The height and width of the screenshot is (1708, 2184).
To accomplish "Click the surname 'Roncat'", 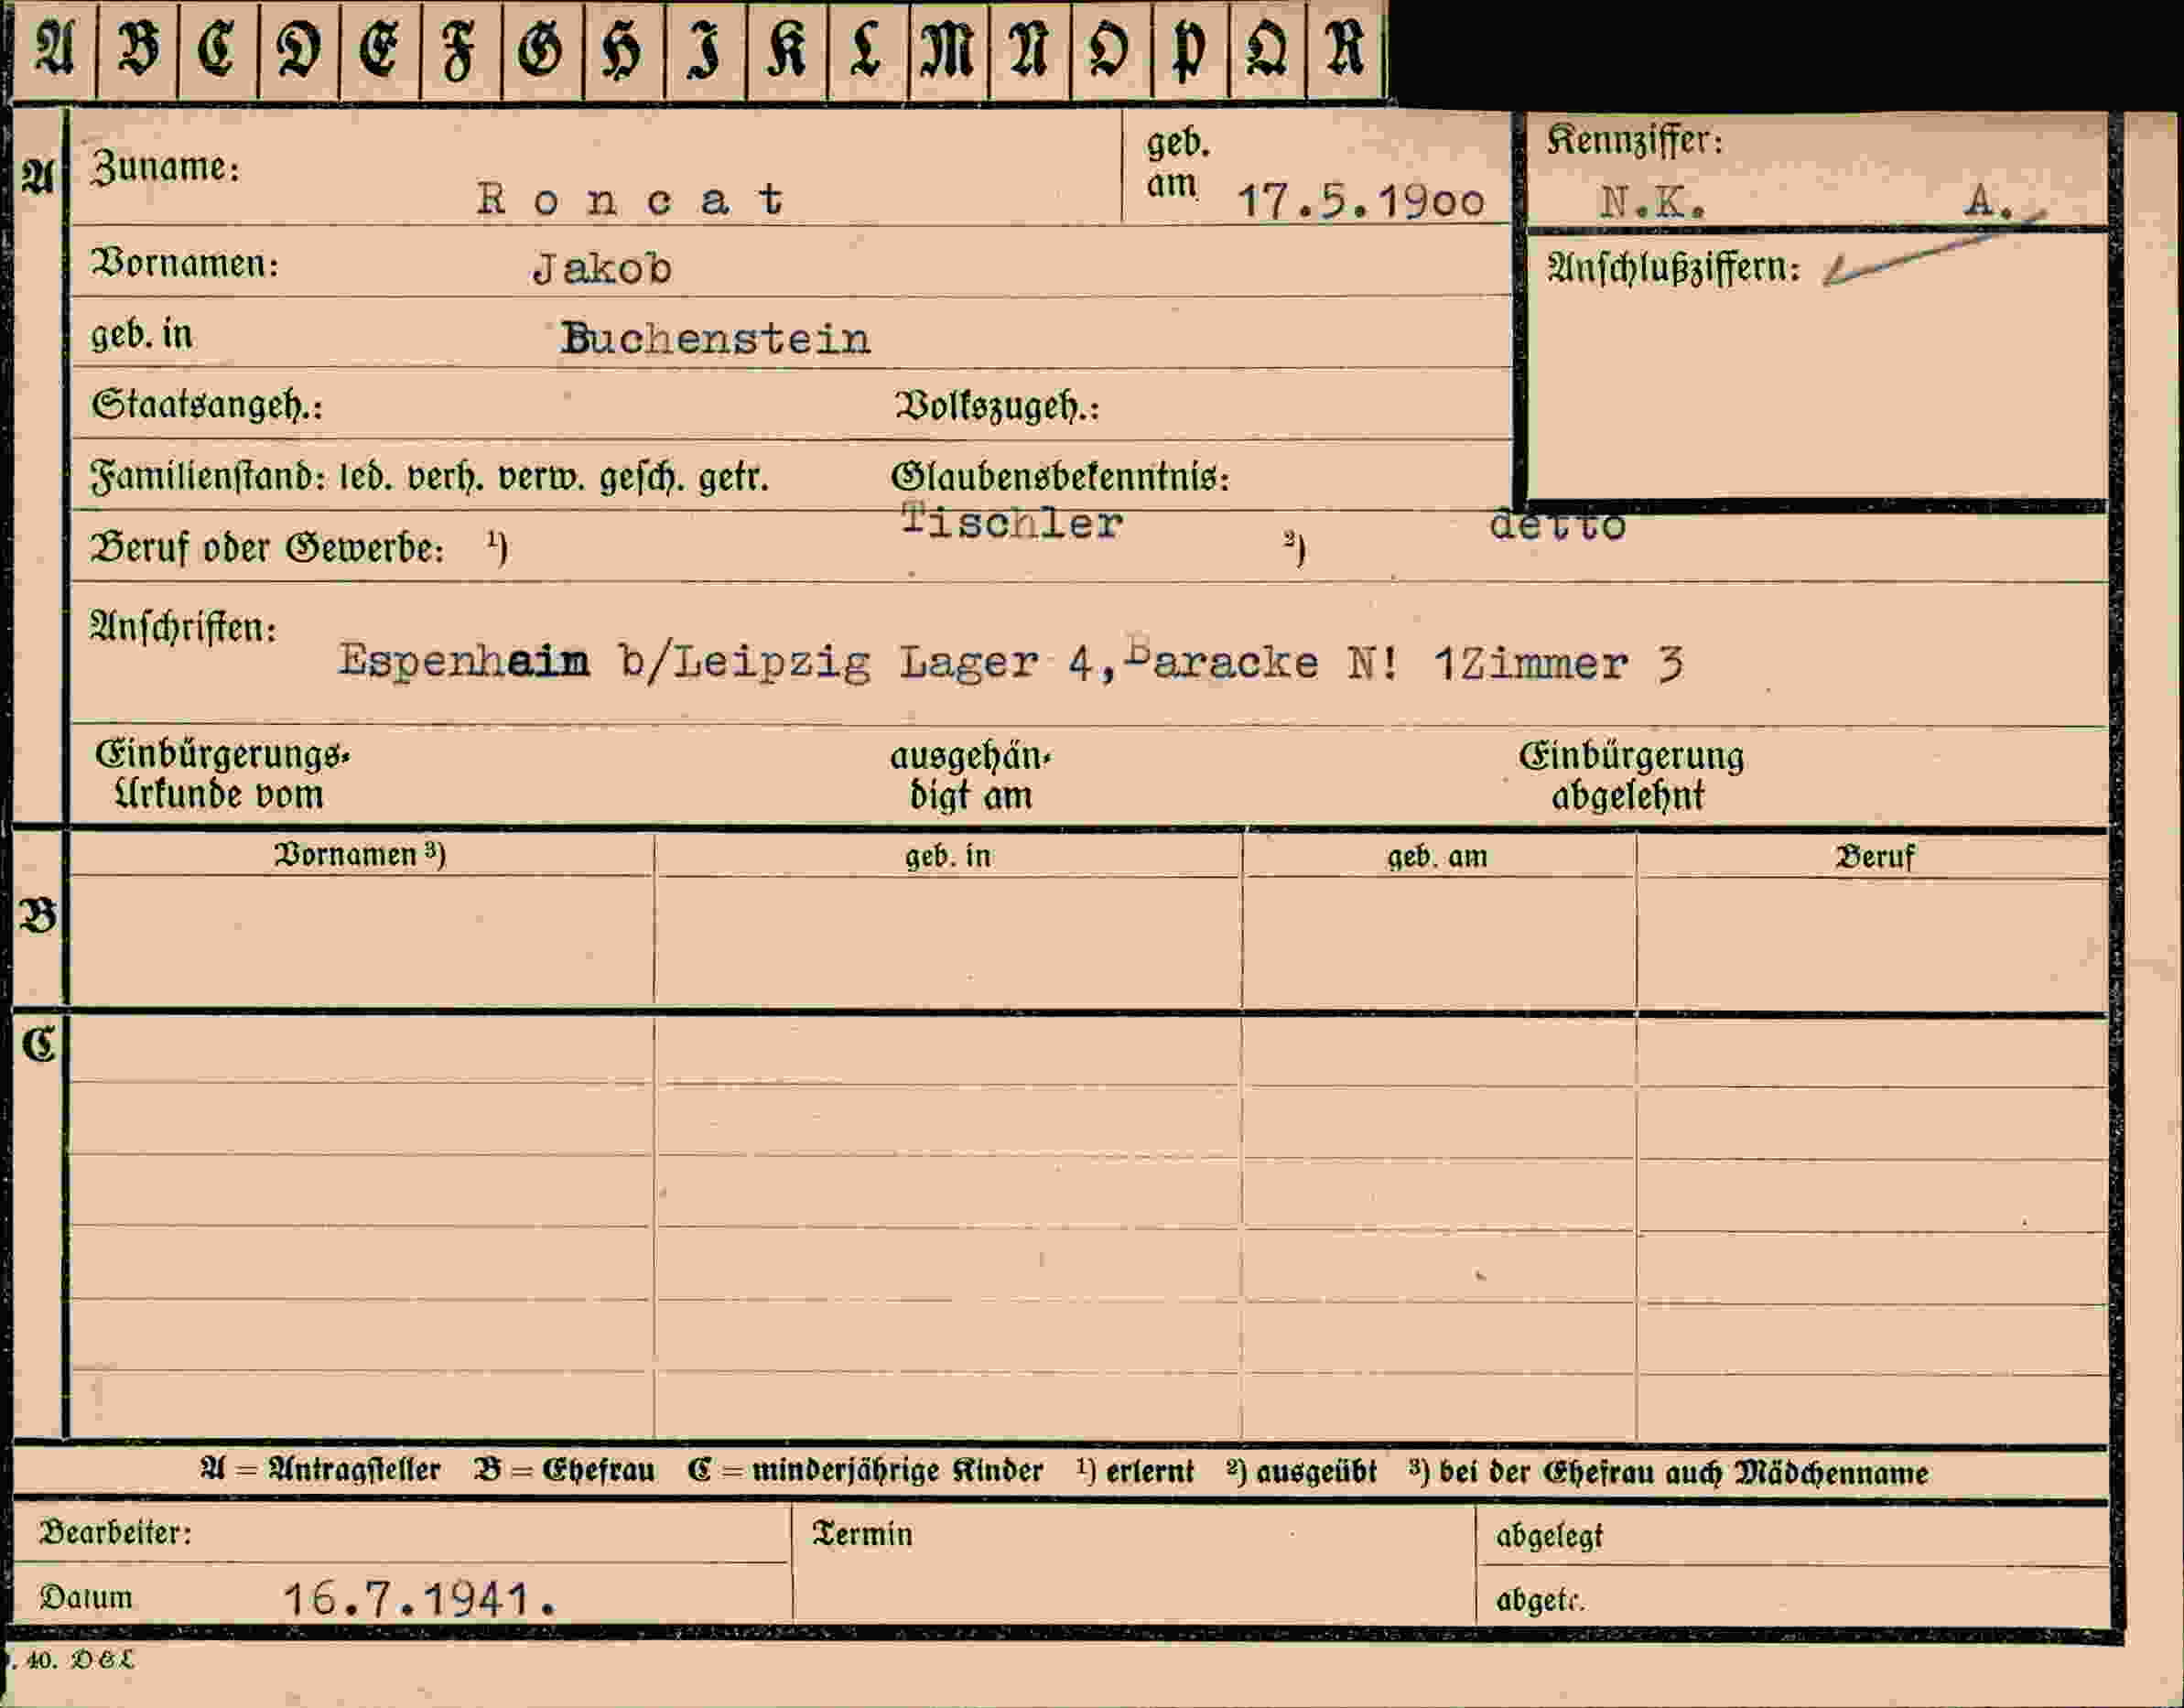I will 630,199.
